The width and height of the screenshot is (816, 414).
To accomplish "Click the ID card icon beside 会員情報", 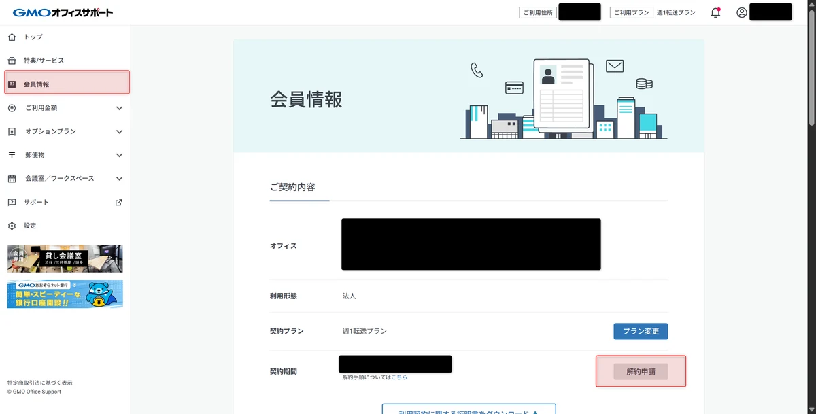I will [x=12, y=84].
